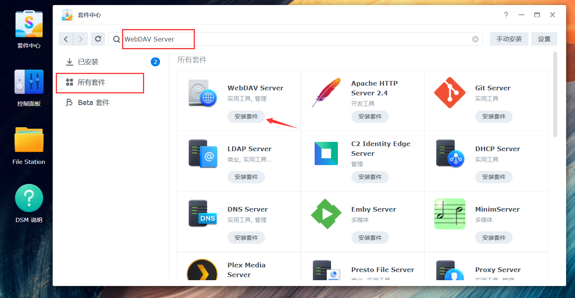575x298 pixels.
Task: Open the 控制面板 desktop icon
Action: point(29,82)
